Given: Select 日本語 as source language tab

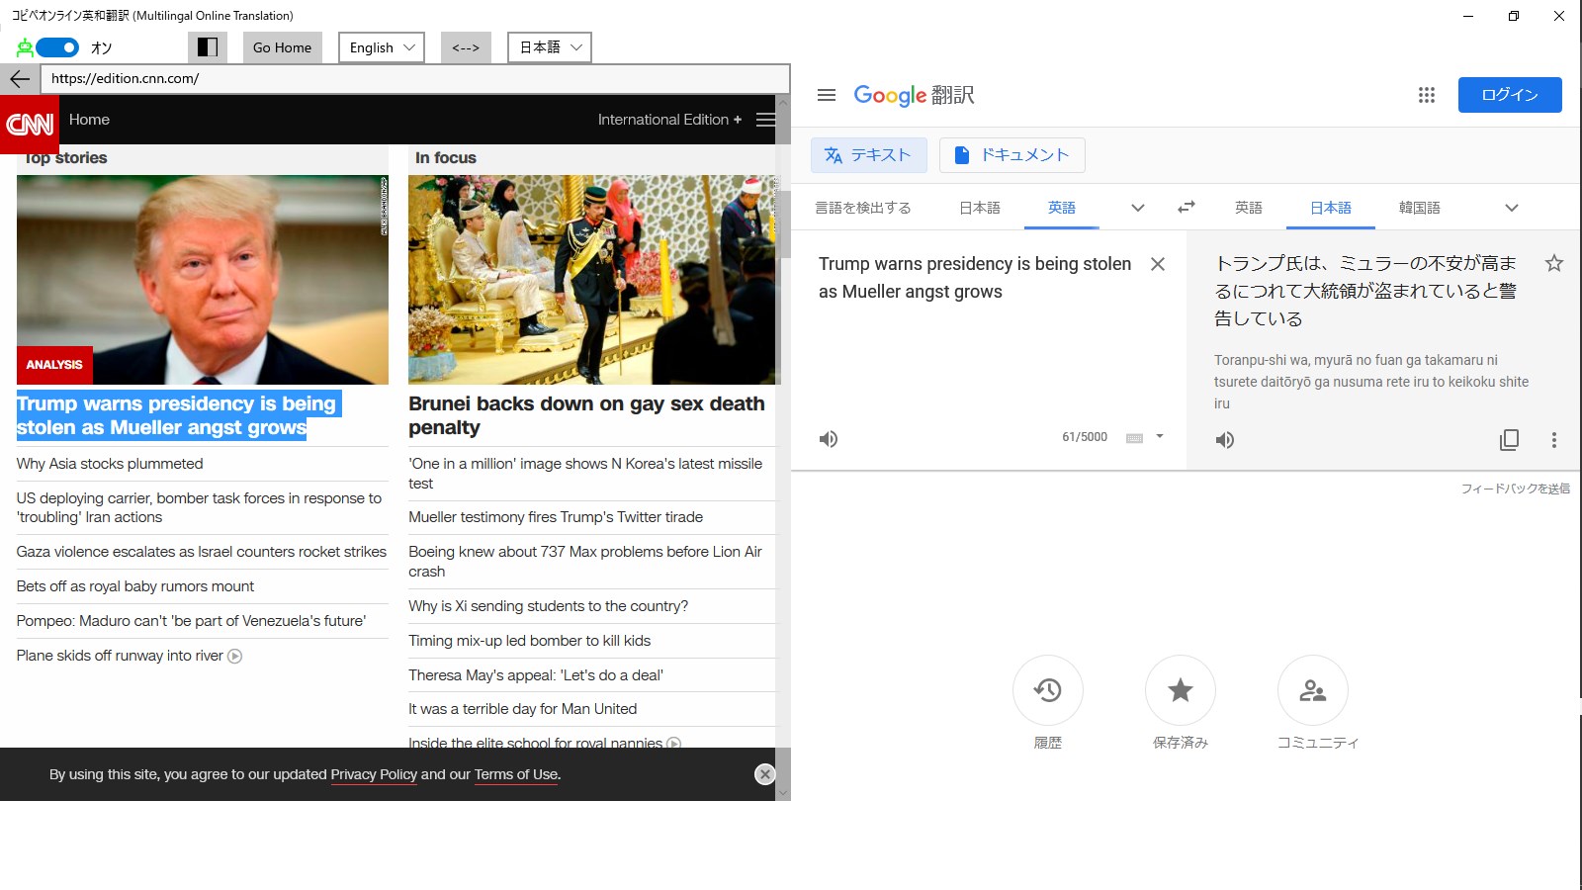Looking at the screenshot, I should (980, 208).
